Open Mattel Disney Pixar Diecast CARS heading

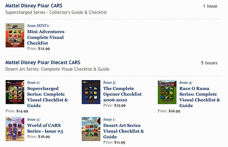43,62
